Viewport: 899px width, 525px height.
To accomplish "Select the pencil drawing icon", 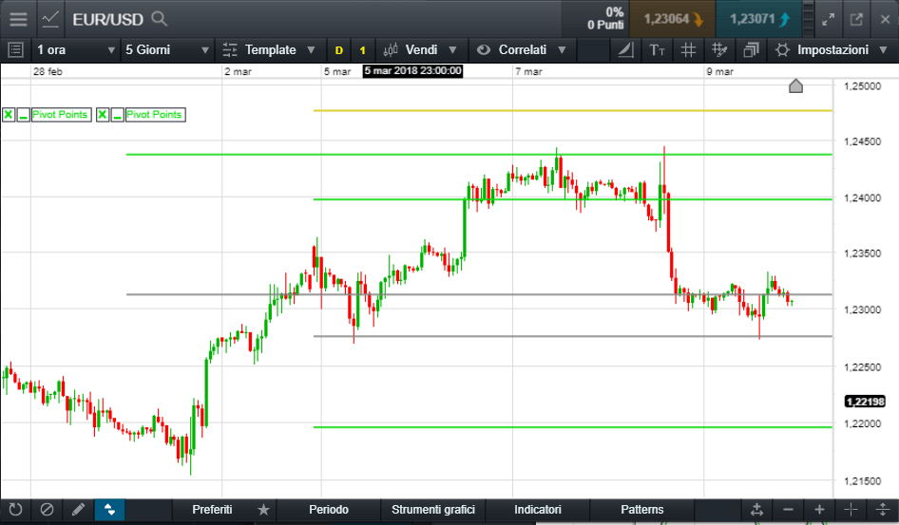I will [x=79, y=509].
